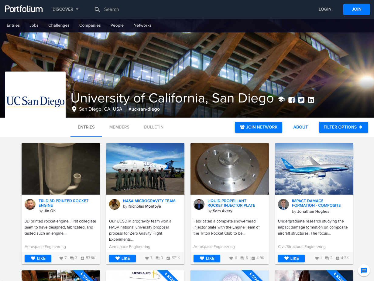
Task: Open Companies in the navigation bar
Action: coord(90,25)
